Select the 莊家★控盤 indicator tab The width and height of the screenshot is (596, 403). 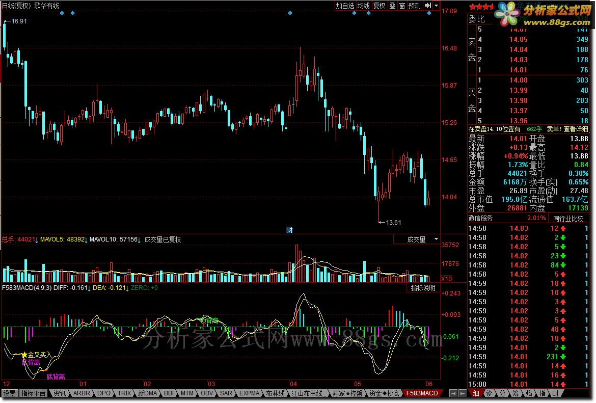[347, 393]
